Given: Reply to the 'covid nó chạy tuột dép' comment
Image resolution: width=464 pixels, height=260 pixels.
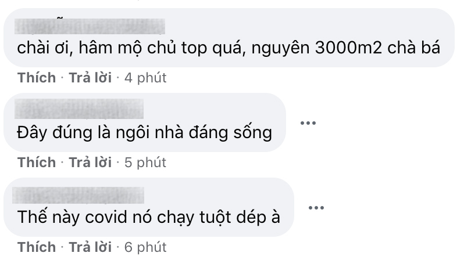Looking at the screenshot, I should point(90,247).
